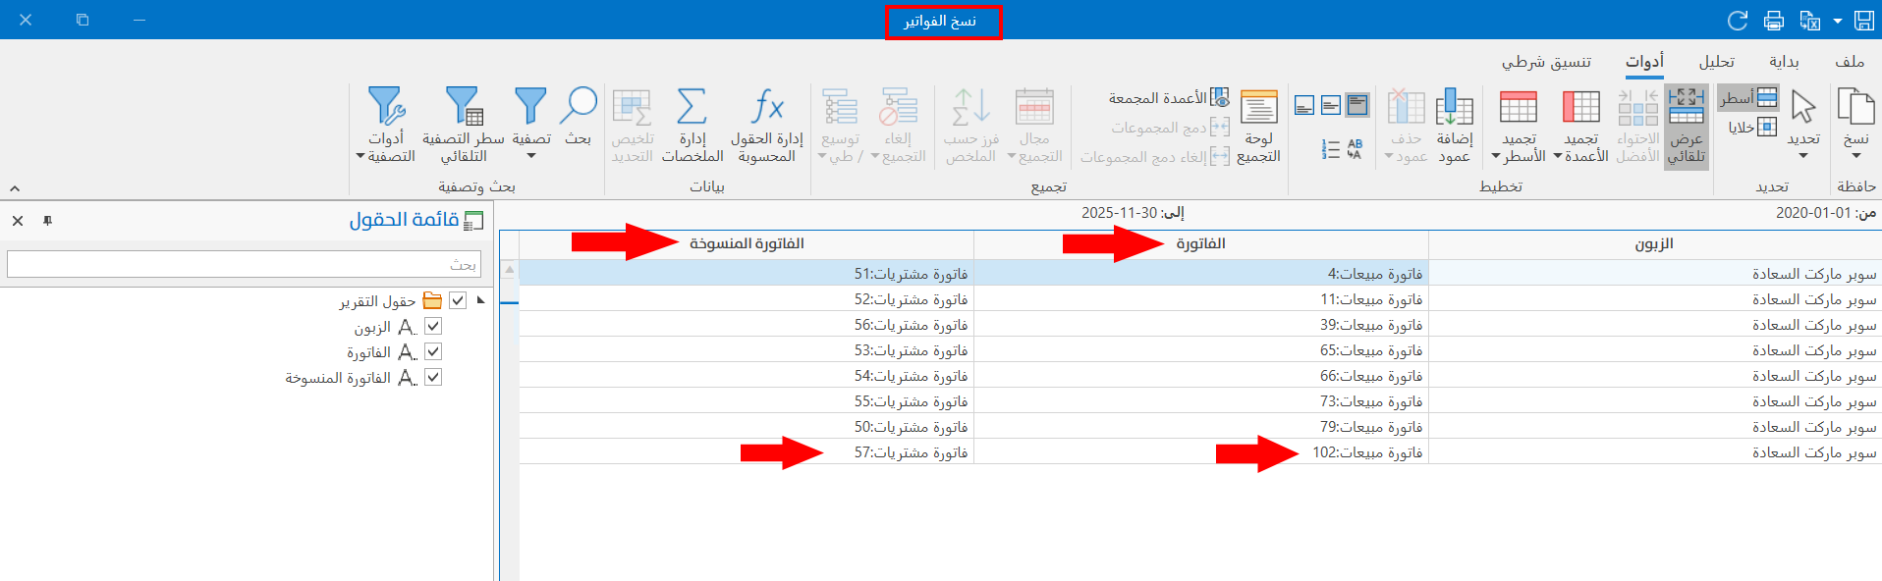The height and width of the screenshot is (581, 1882).
Task: Select الزبون in the field list
Action: (x=372, y=327)
